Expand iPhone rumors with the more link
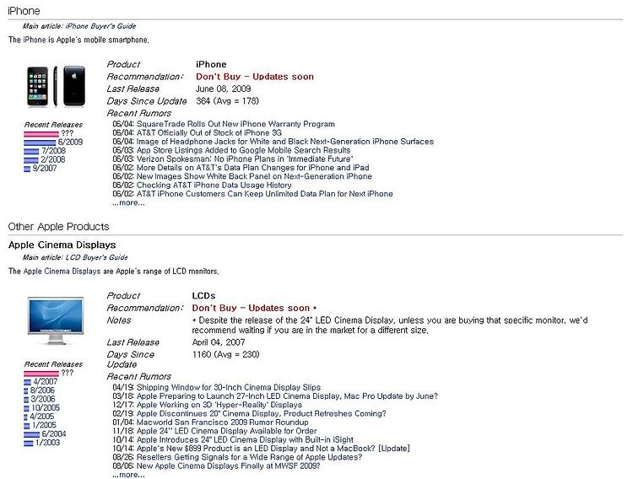Viewport: 633px width, 479px height. click(128, 203)
